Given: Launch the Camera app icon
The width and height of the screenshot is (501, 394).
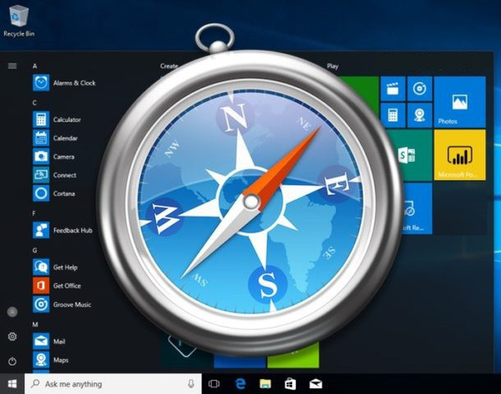Looking at the screenshot, I should pos(41,157).
